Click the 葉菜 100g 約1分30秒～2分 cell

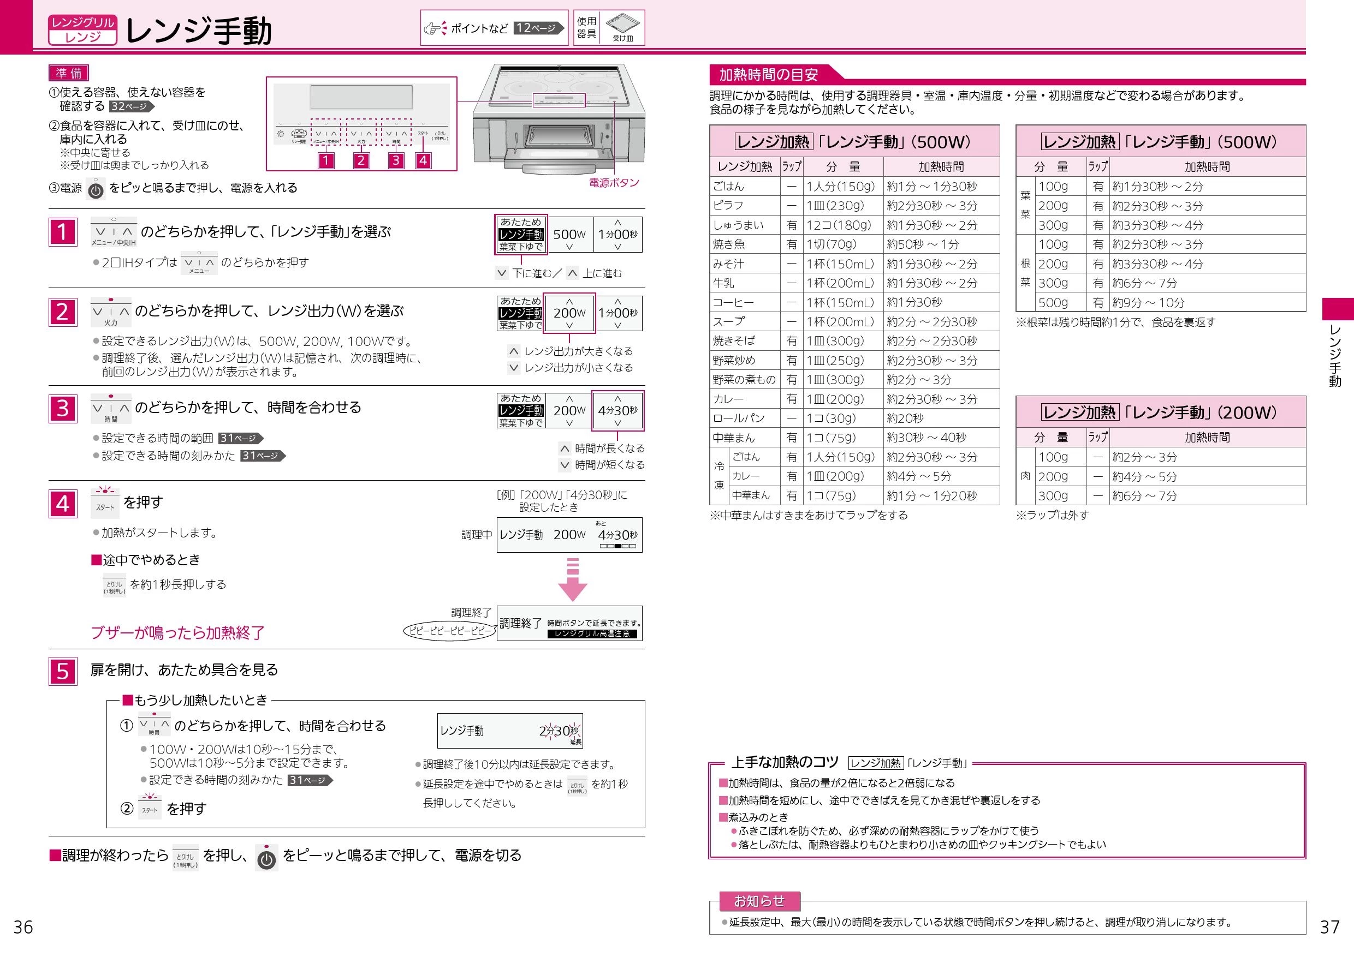[x=1207, y=186]
